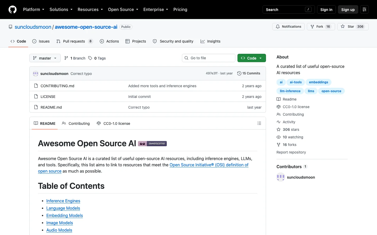The height and width of the screenshot is (235, 377).
Task: Open the Embedding Models contents link
Action: tap(65, 215)
